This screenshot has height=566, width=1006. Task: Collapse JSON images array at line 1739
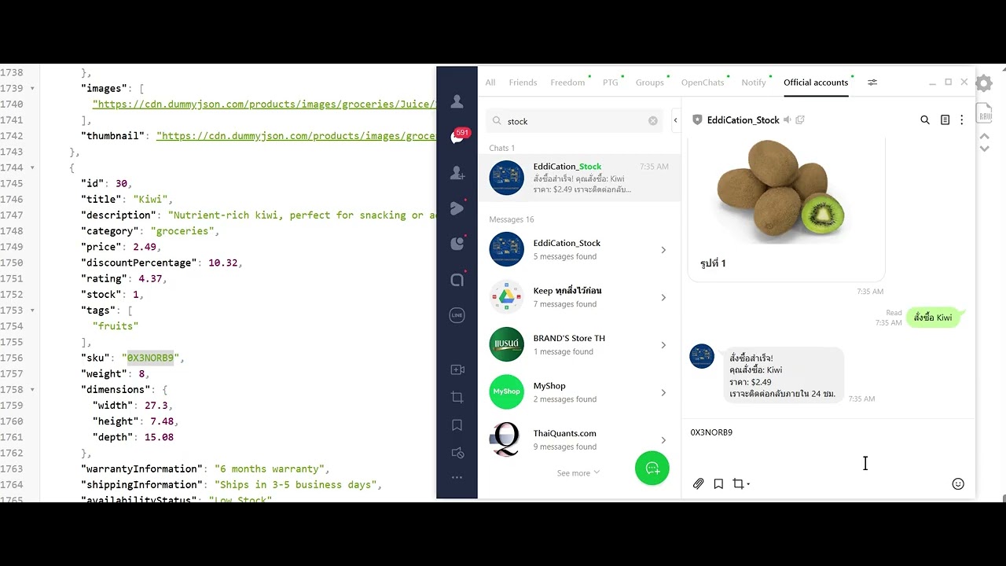coord(32,88)
